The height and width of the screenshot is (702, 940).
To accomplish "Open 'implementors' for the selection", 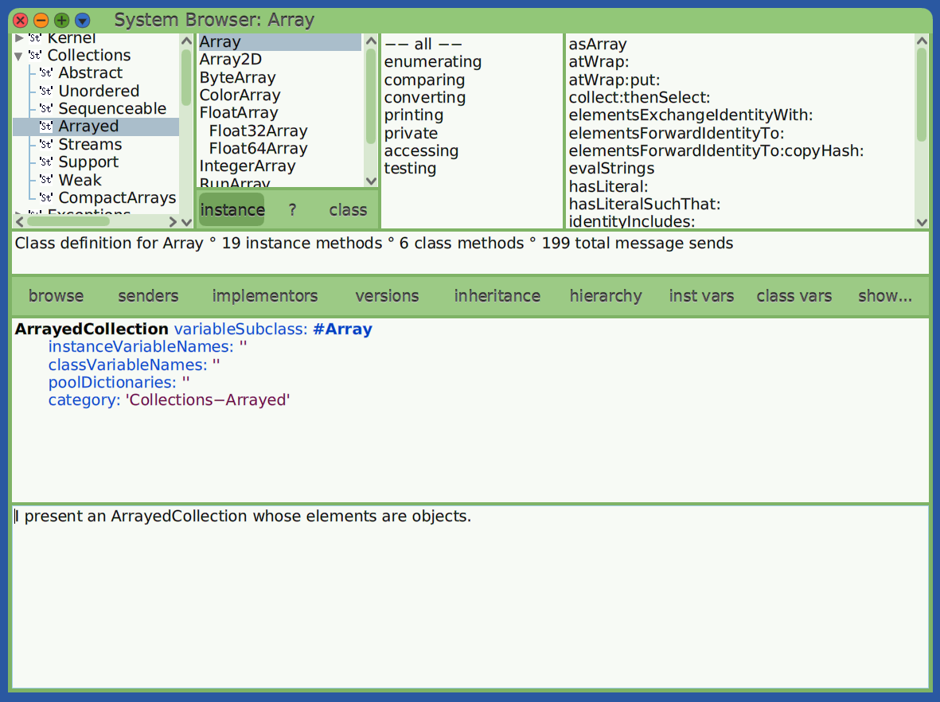I will pyautogui.click(x=264, y=295).
